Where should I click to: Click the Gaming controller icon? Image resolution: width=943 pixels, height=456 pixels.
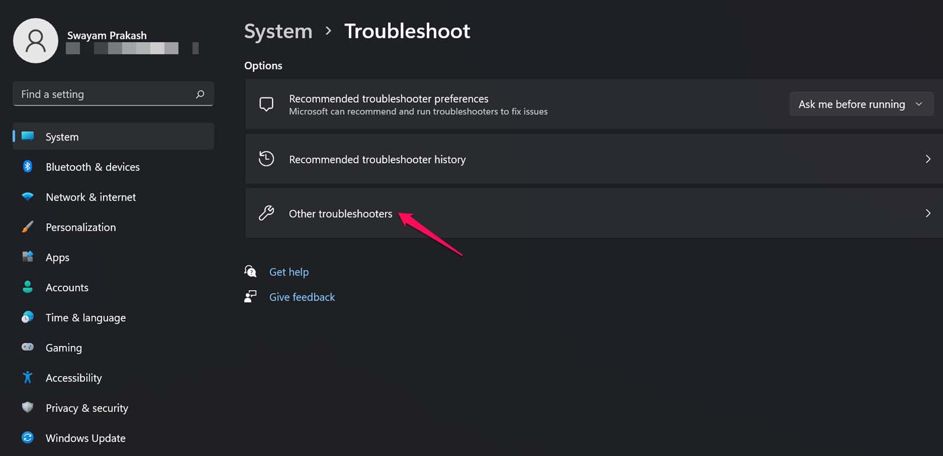28,347
